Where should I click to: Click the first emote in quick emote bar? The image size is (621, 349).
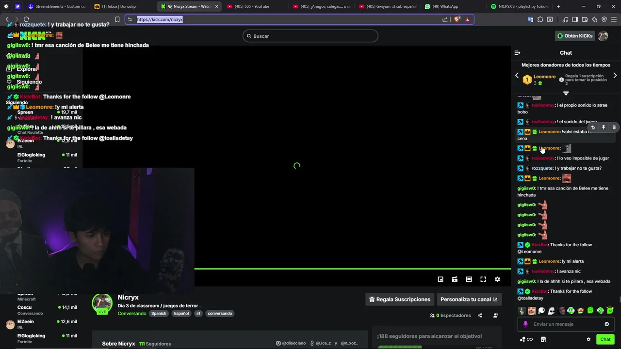point(522,311)
